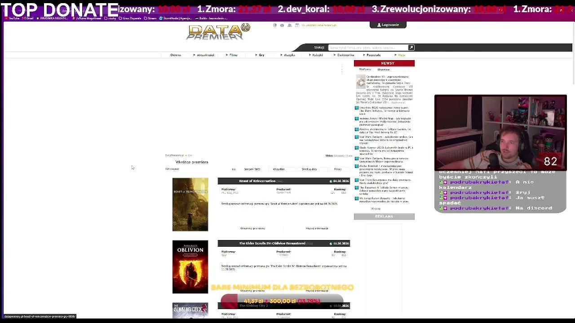Screen dimensions: 575x323
Task: Click the Więcej link under news list
Action: 376,209
